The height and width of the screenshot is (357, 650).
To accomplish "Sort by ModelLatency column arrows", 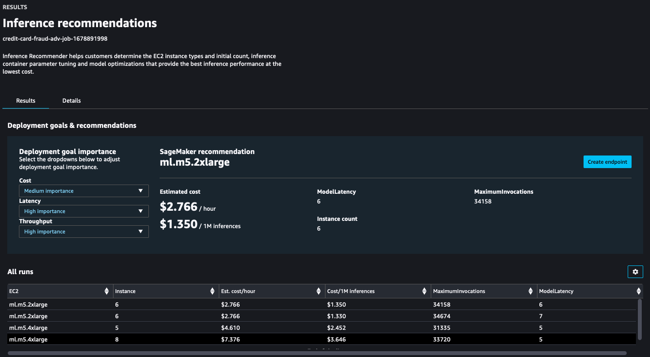I will pos(639,291).
